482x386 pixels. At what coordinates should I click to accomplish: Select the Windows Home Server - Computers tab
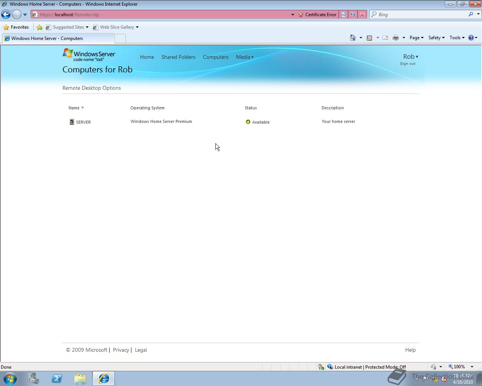[x=58, y=38]
